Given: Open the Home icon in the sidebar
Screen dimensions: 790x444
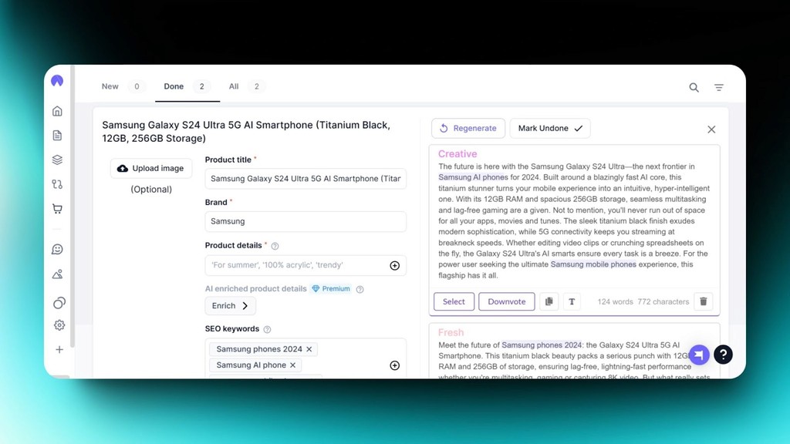Looking at the screenshot, I should point(57,110).
